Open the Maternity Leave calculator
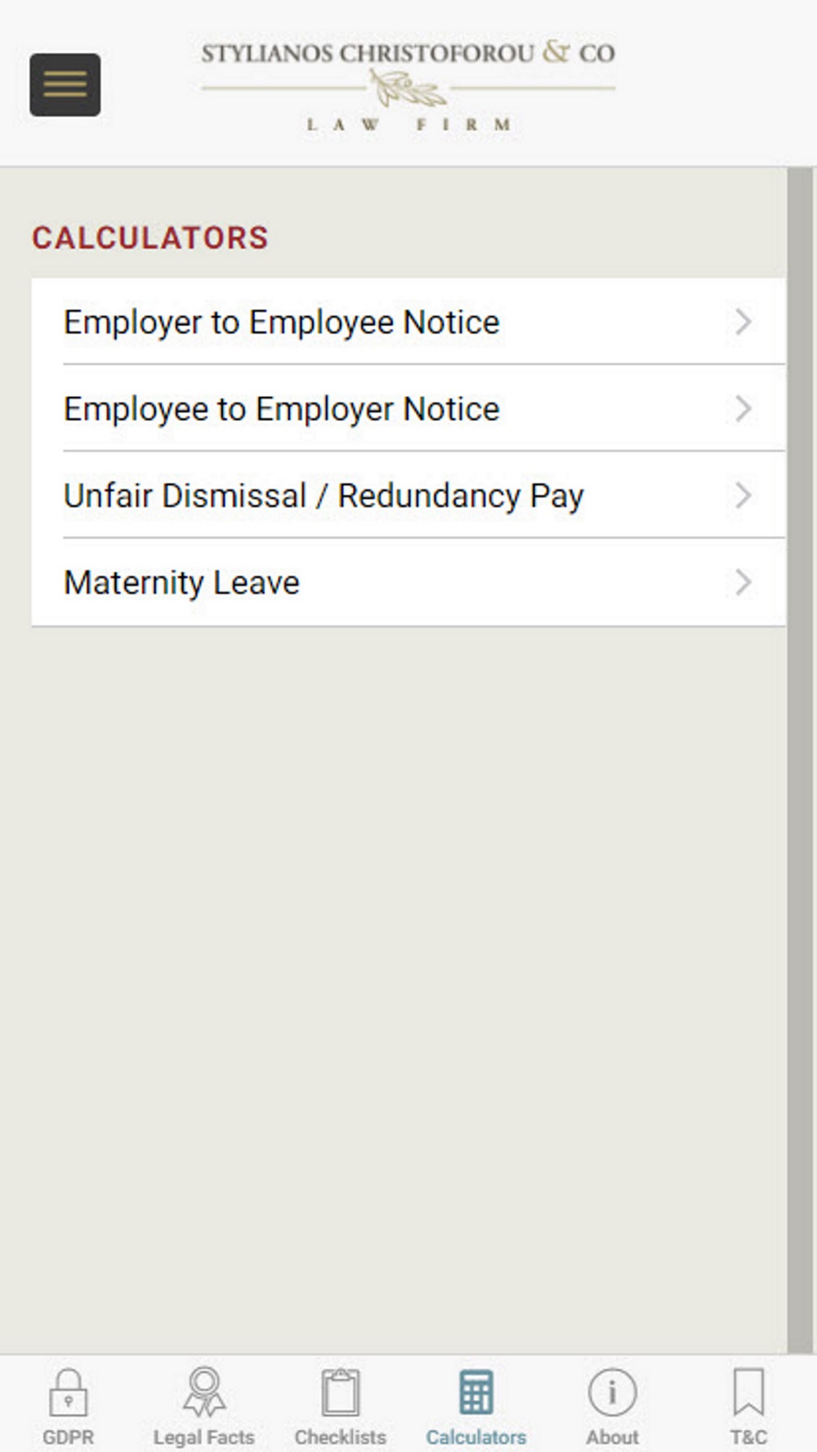817x1452 pixels. (x=408, y=582)
